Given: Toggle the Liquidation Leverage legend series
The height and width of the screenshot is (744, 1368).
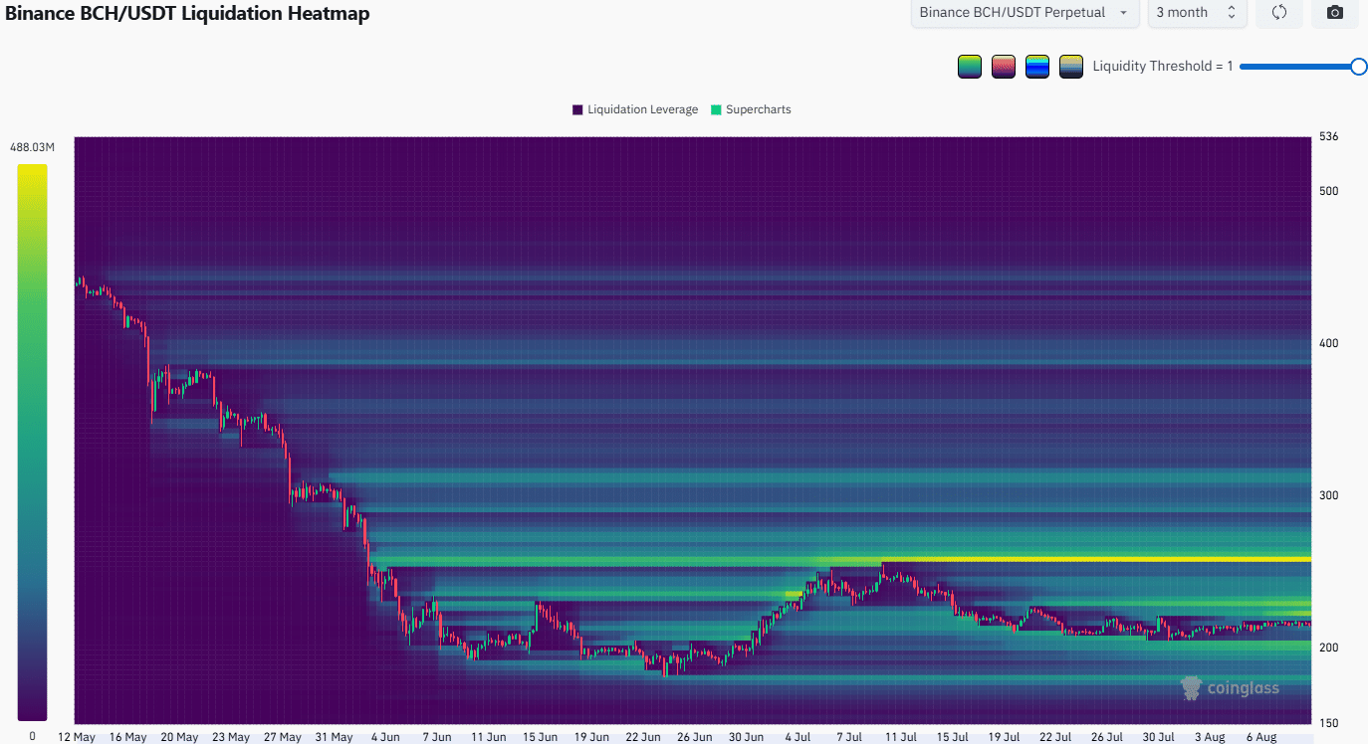Looking at the screenshot, I should click(635, 109).
